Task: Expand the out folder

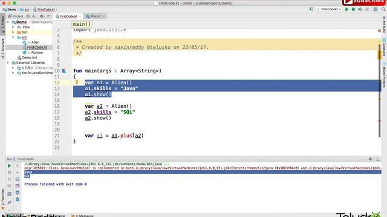Action: click(x=13, y=32)
